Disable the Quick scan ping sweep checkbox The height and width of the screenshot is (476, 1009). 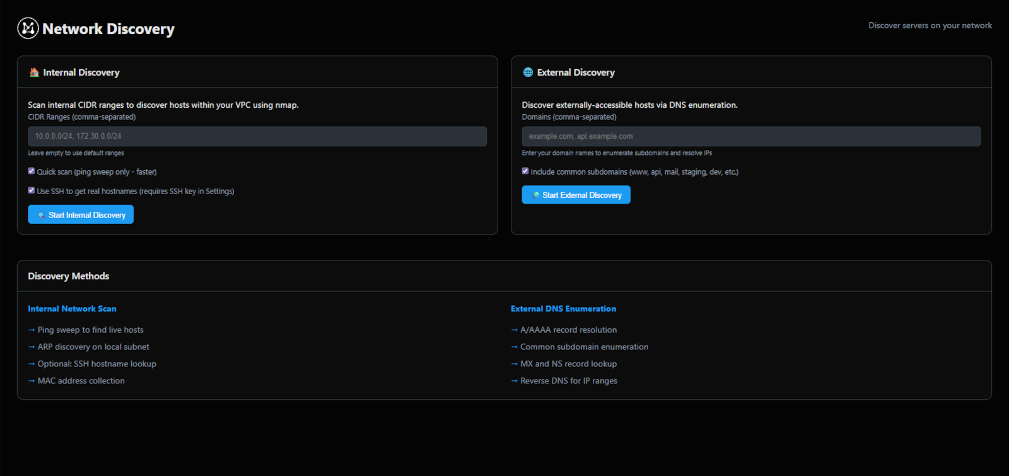[x=32, y=171]
